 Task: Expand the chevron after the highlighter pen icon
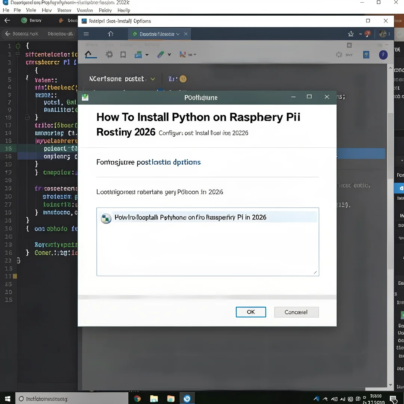169,55
